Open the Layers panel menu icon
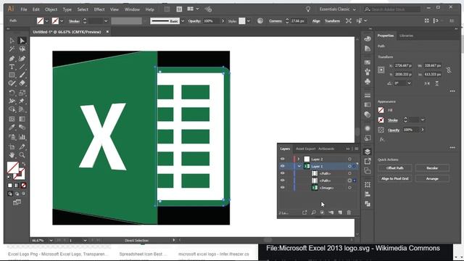Screen dimensions: 464x261 [356, 149]
